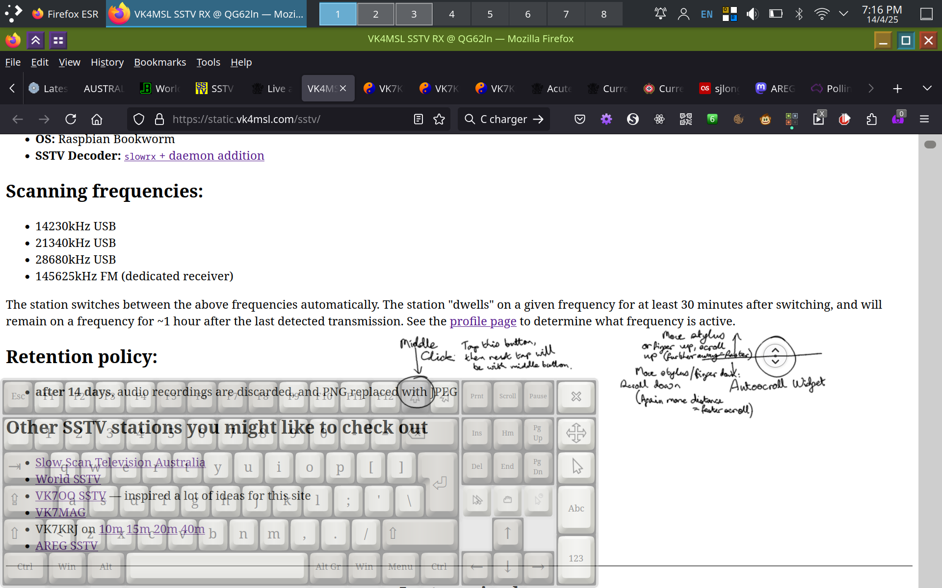Screen dimensions: 942x588
Task: Open the Bookmarks menu
Action: pyautogui.click(x=159, y=62)
